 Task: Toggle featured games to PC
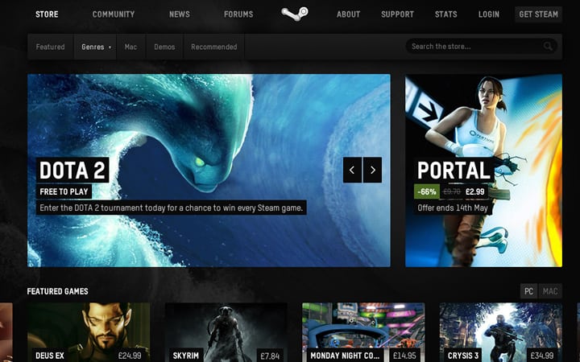(x=529, y=291)
